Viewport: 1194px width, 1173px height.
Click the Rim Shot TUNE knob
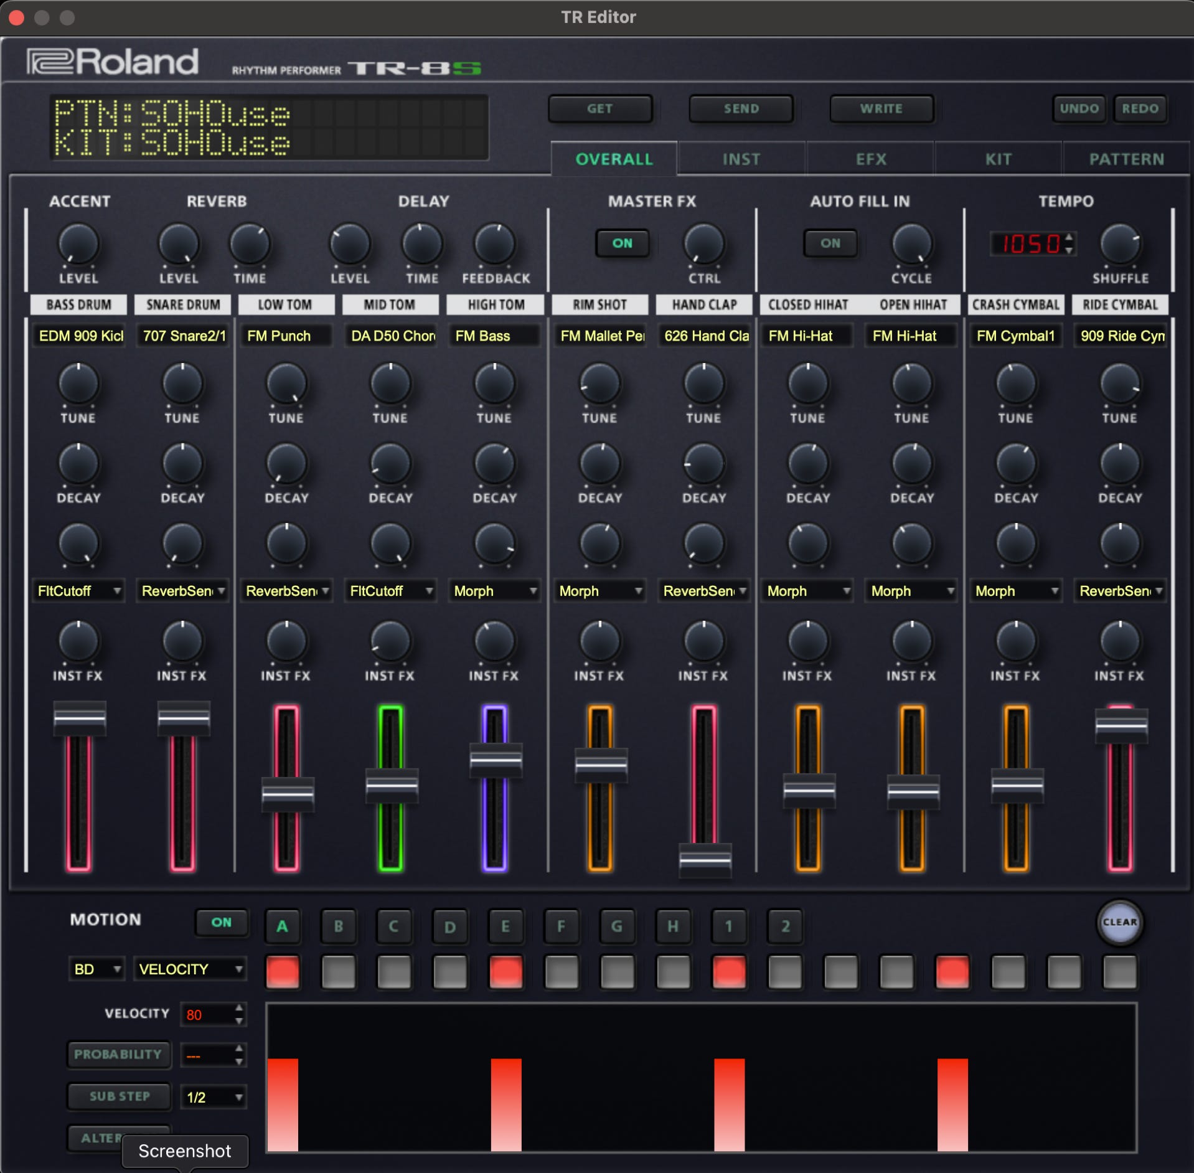coord(600,384)
